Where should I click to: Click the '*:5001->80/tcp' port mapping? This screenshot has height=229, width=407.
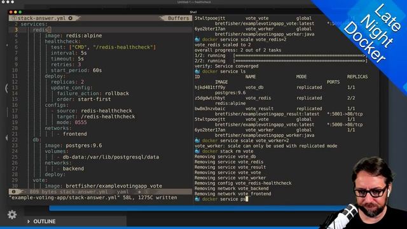click(345, 114)
